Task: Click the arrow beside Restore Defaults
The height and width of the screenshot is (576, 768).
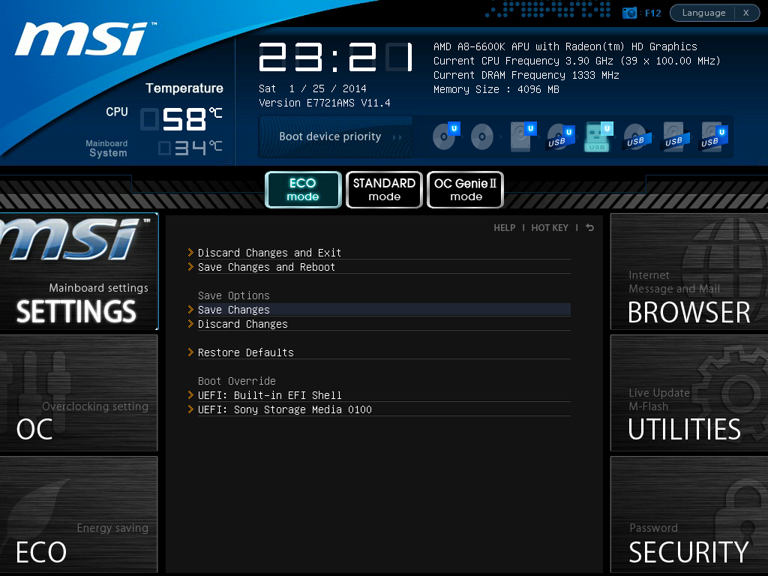Action: pos(190,352)
